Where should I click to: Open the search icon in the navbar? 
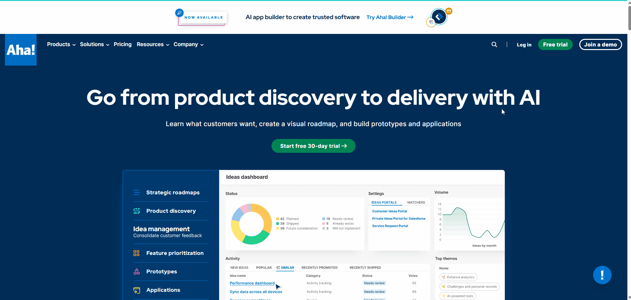point(494,44)
